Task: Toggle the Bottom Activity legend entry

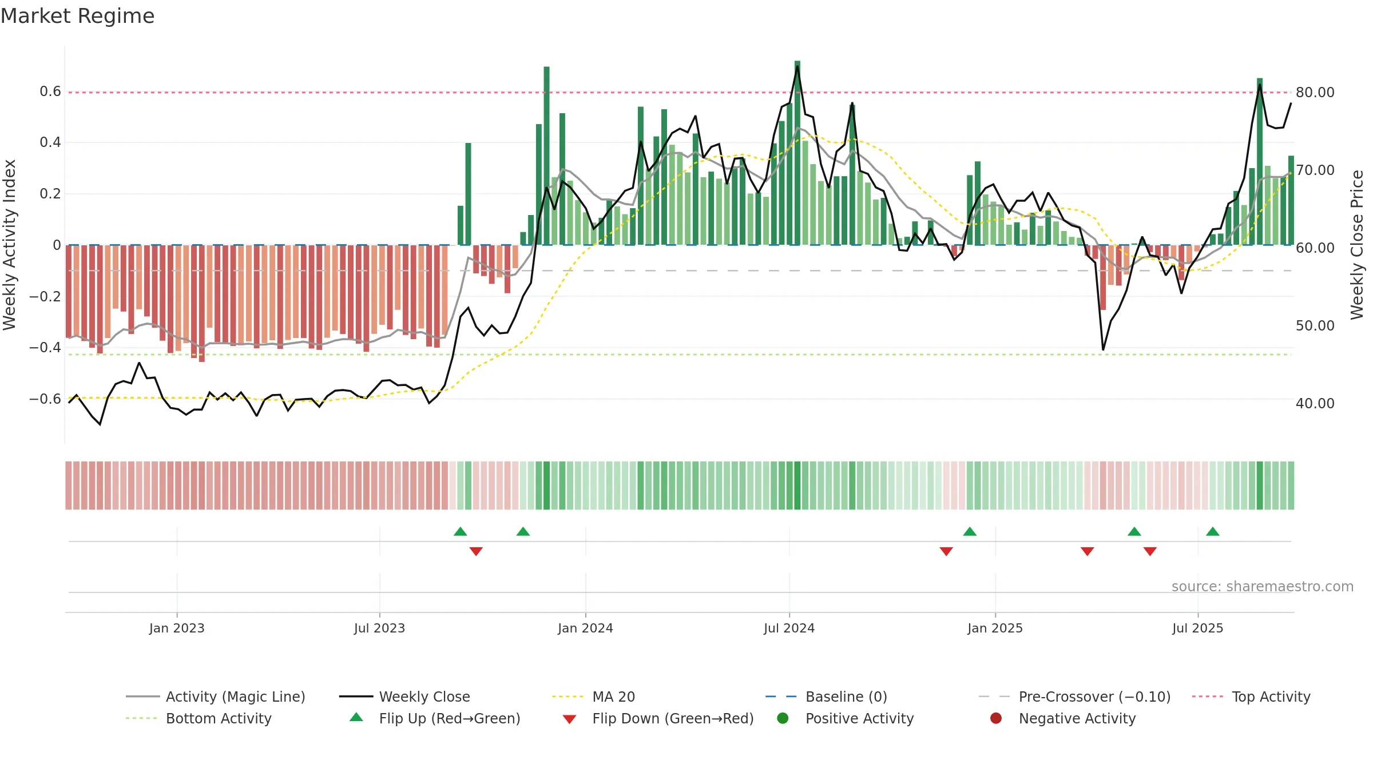Action: pyautogui.click(x=199, y=718)
